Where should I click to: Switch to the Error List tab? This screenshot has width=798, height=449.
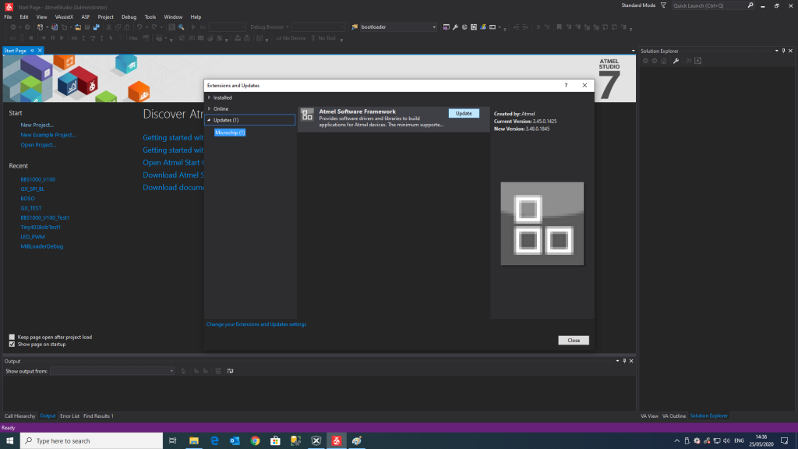(69, 416)
